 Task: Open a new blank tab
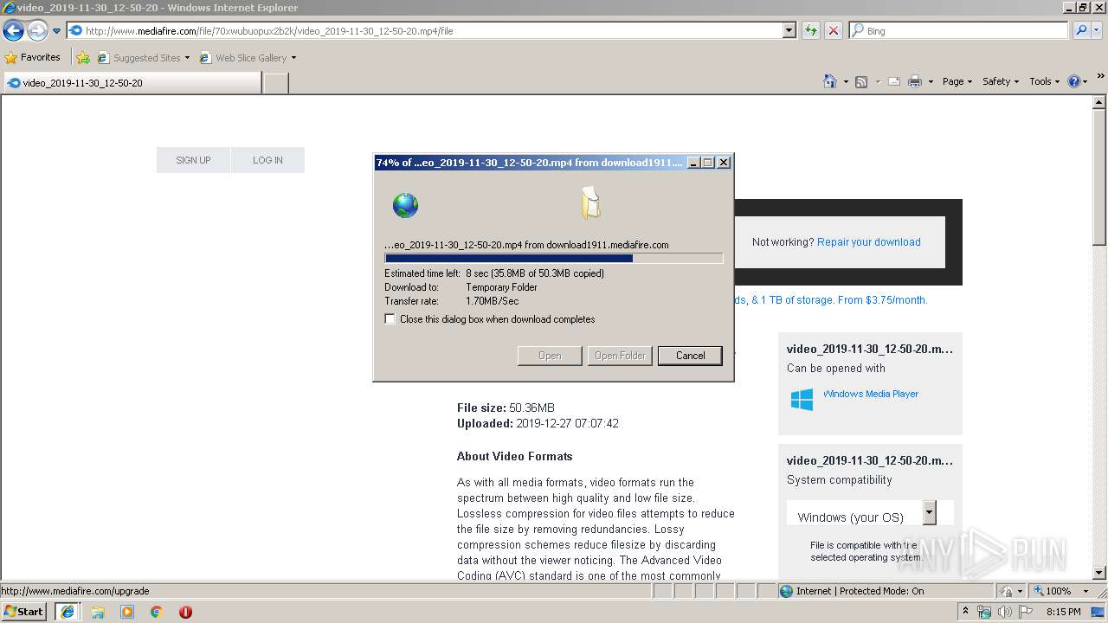pos(275,83)
